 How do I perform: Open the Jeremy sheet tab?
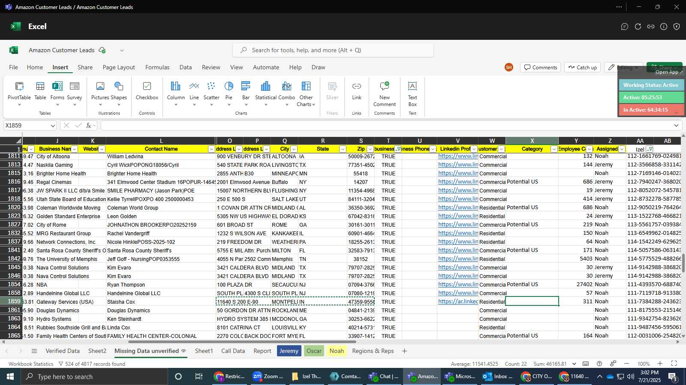(x=289, y=351)
